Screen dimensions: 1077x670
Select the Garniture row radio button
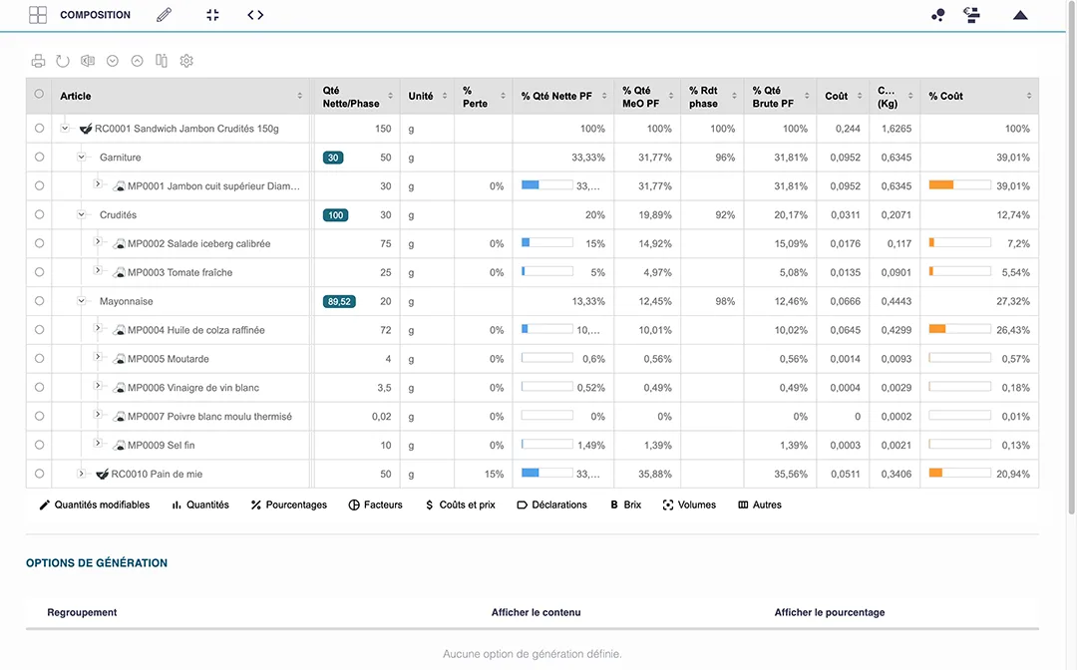click(x=39, y=158)
